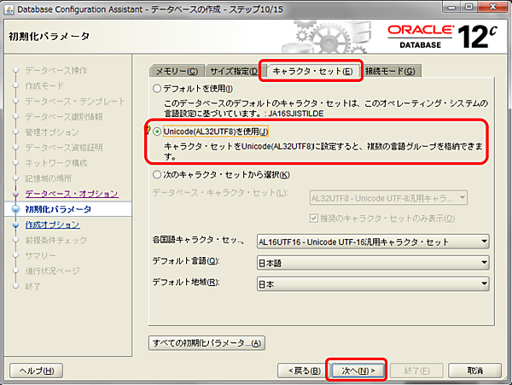Viewport: 512px width, 385px height.
Task: Click the step bullet beside 作成オプション
Action: [x=15, y=225]
